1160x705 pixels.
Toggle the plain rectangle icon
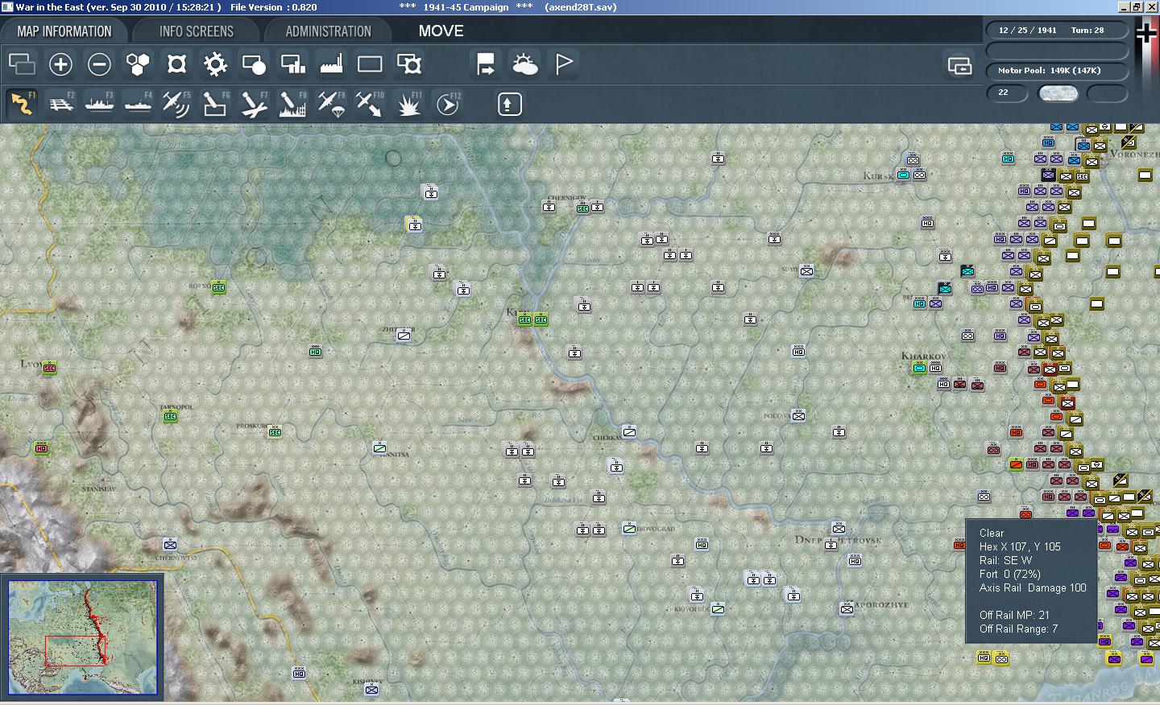370,64
